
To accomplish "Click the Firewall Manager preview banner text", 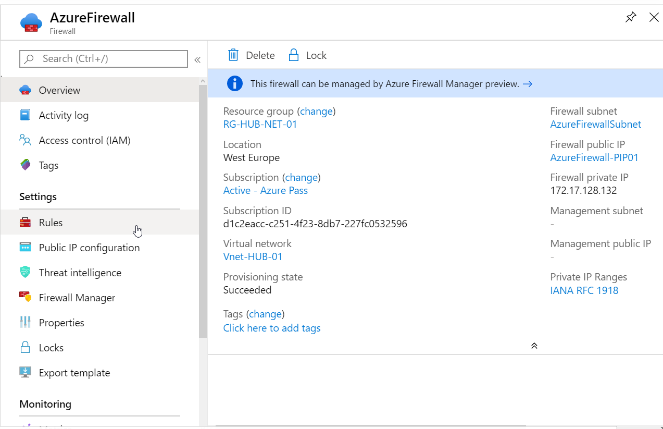I will tap(385, 84).
